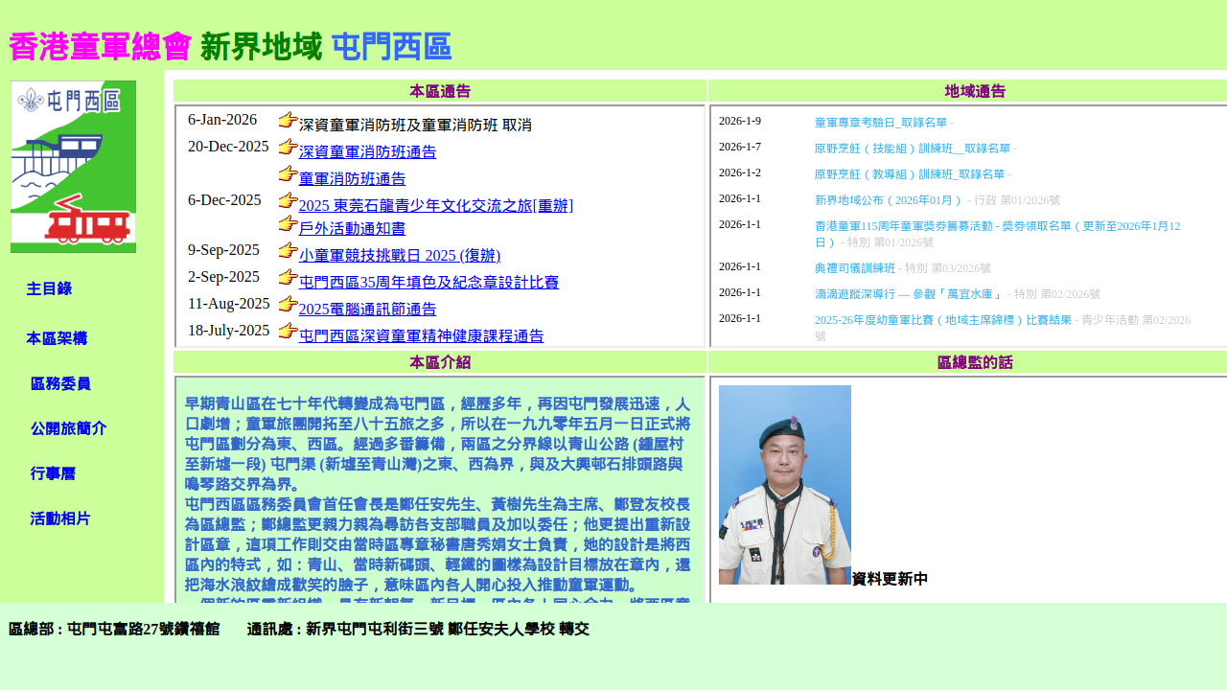This screenshot has width=1227, height=690.
Task: Click hand icon beside 童軍消防班通告
Action: click(288, 173)
